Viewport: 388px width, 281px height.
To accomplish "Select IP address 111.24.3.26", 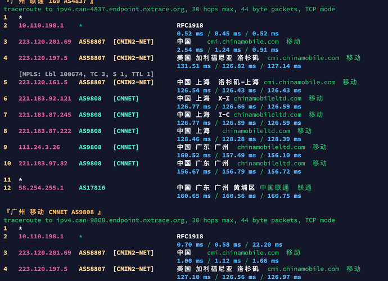I will (39, 147).
